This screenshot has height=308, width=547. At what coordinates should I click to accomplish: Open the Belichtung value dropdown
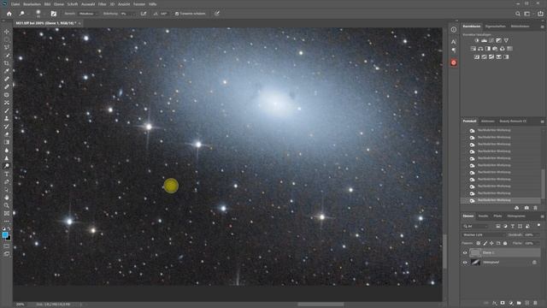click(129, 14)
